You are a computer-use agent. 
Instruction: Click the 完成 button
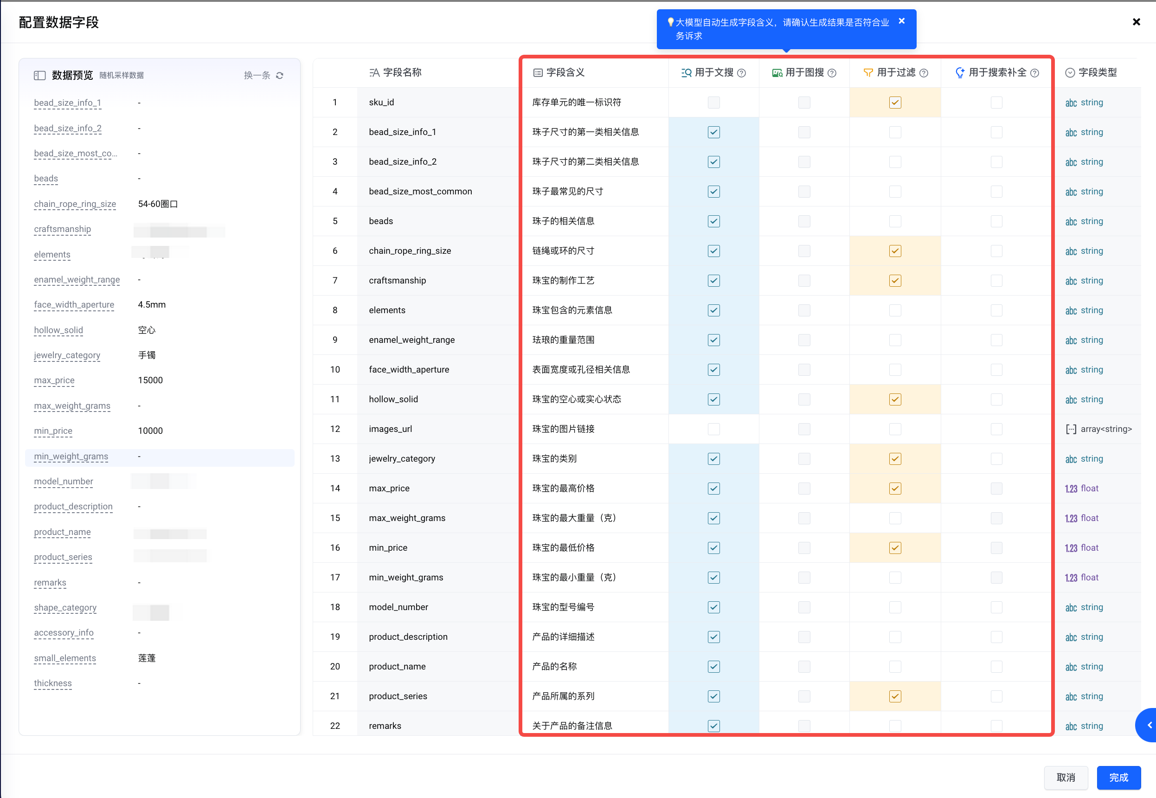tap(1118, 777)
